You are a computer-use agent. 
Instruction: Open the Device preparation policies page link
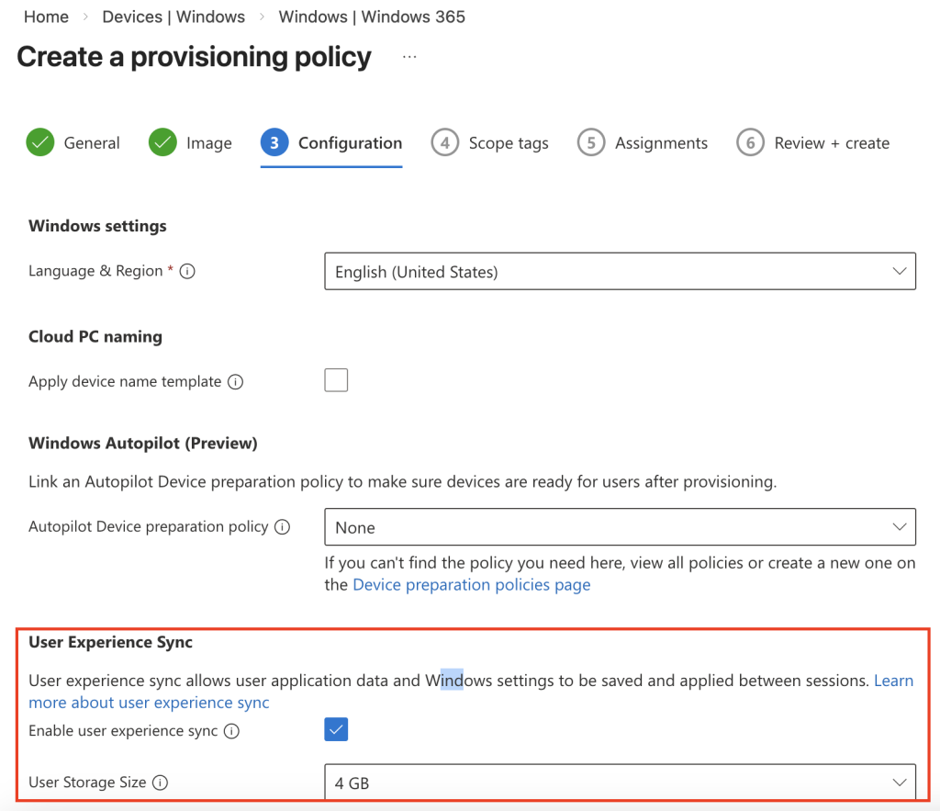pyautogui.click(x=471, y=585)
